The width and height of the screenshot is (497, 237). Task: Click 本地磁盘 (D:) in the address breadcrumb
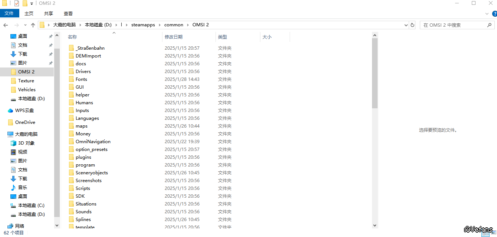98,25
